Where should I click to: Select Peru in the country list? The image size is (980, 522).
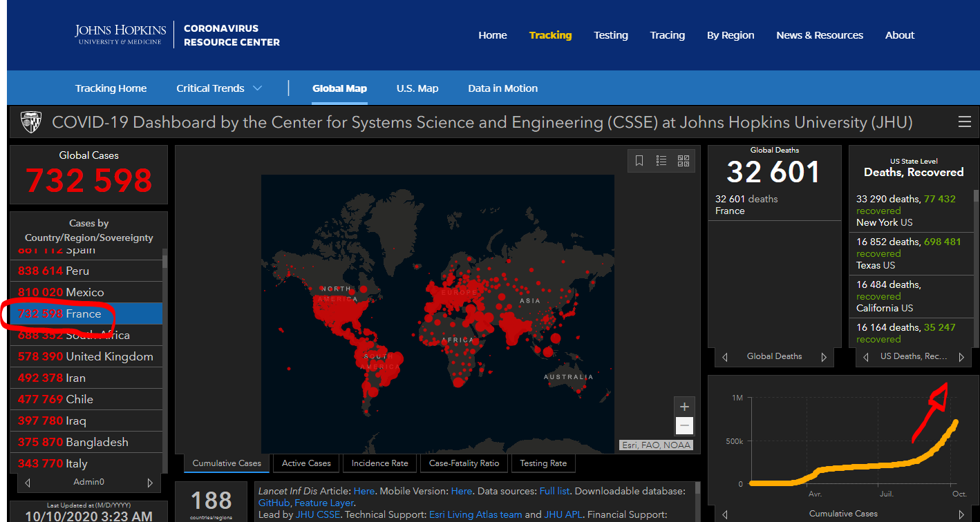click(x=86, y=271)
